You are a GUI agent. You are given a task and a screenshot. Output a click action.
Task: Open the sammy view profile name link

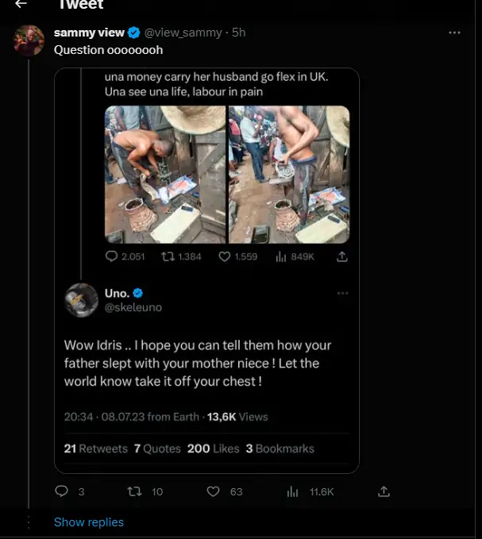coord(89,33)
